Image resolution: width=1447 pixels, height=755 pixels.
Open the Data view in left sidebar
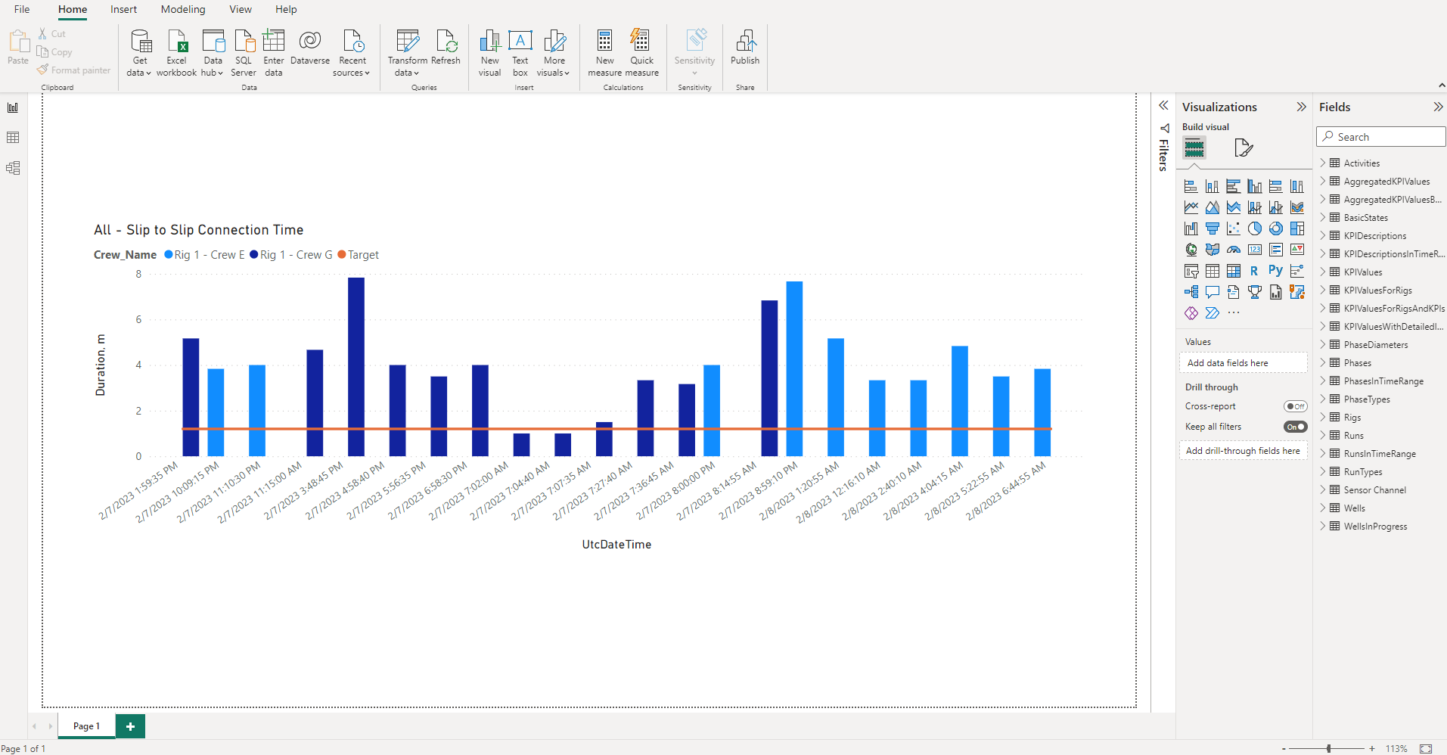click(x=13, y=138)
